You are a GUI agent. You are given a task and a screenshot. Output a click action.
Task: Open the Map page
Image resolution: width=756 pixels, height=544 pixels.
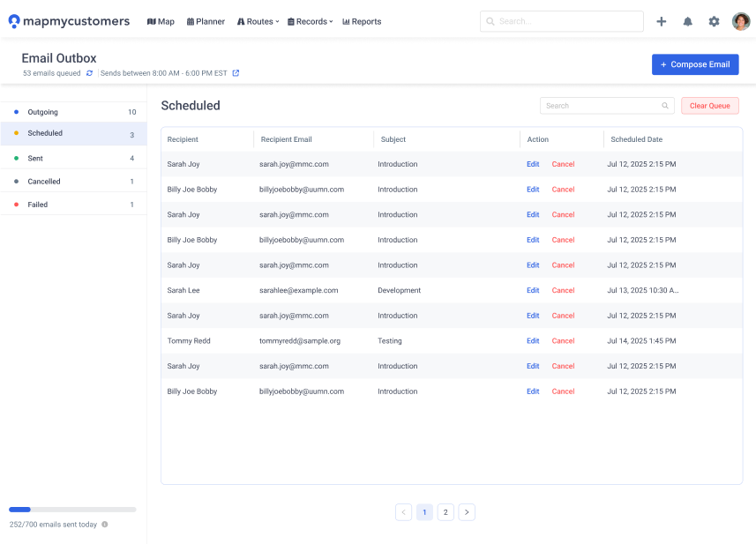tap(161, 22)
